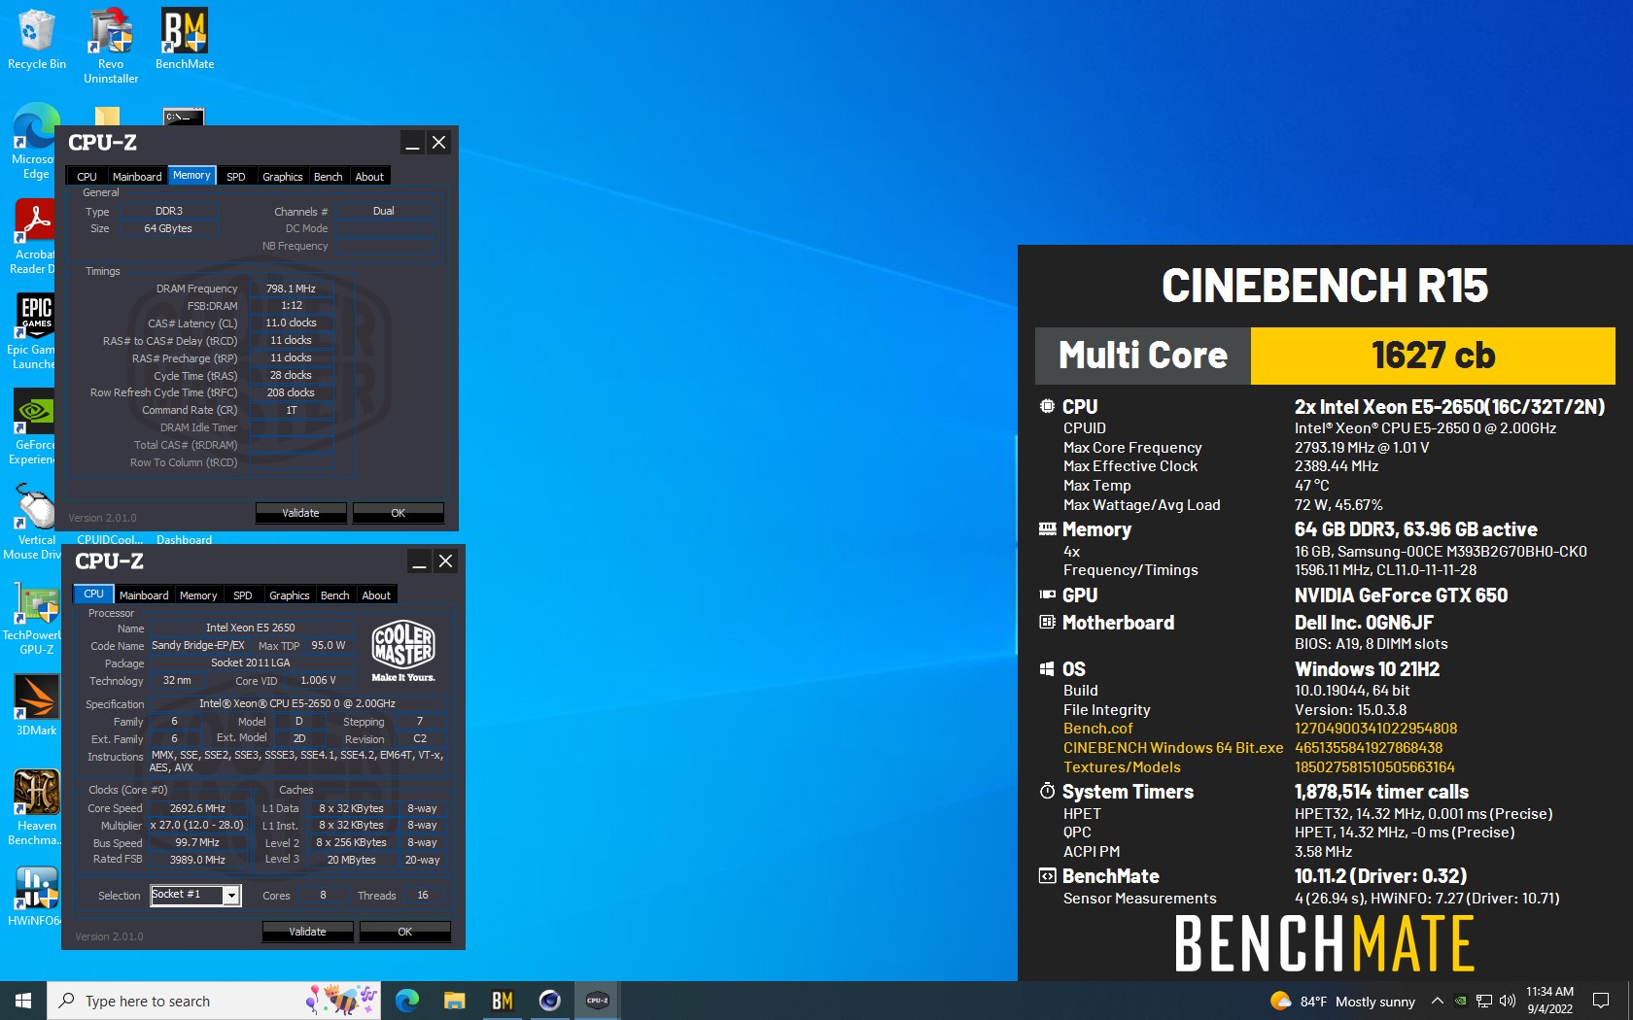Open the Epic Games Launcher desktop shortcut
Image resolution: width=1633 pixels, height=1020 pixels.
(x=33, y=332)
